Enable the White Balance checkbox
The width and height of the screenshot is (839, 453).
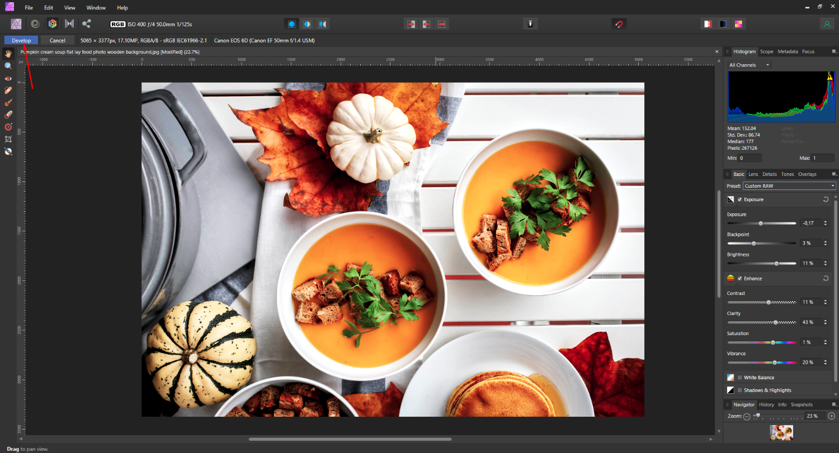pos(740,378)
